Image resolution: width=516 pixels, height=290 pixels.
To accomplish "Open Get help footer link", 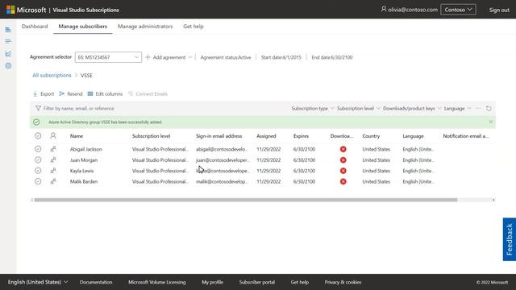I will coord(299,282).
